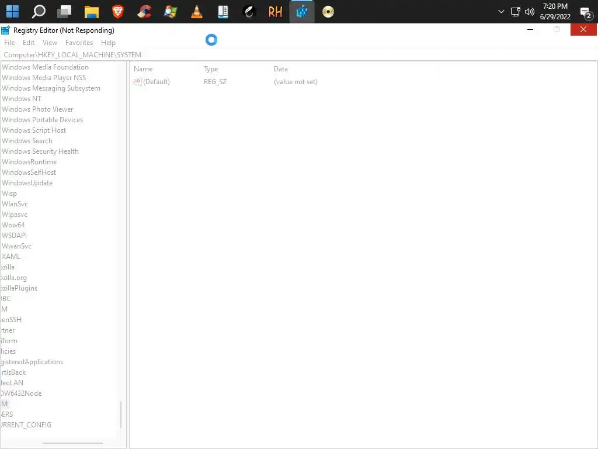Open the red-blue ball taskbar app

pyautogui.click(x=144, y=12)
